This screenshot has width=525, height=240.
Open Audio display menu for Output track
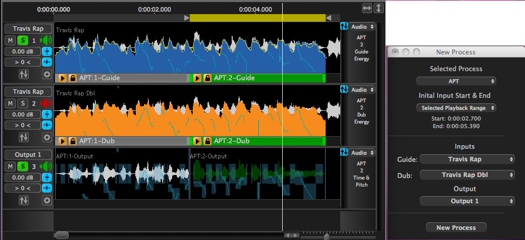pos(362,153)
